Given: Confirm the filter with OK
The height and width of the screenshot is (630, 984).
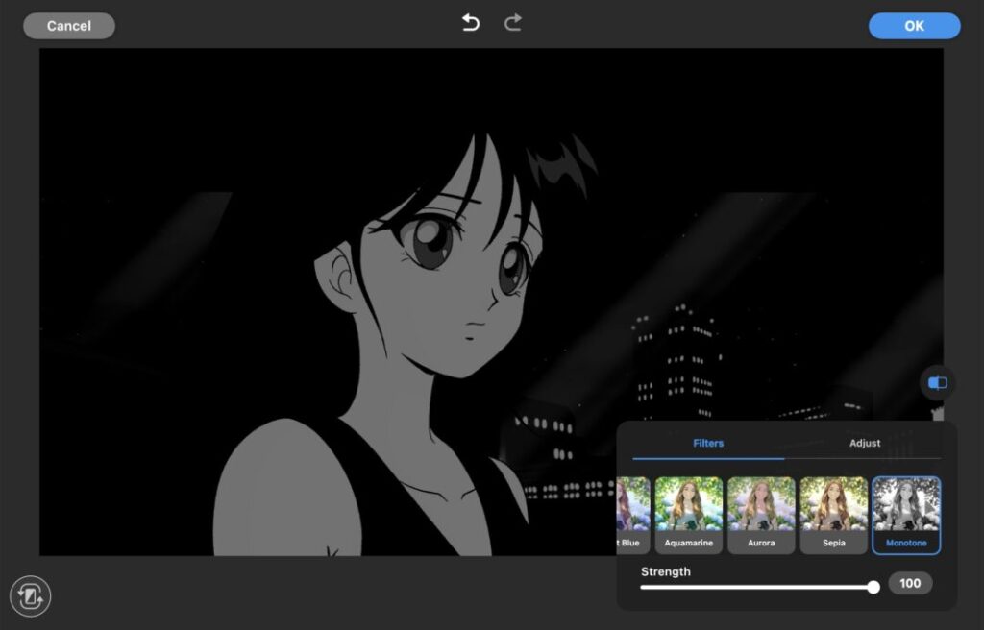Looking at the screenshot, I should point(914,26).
